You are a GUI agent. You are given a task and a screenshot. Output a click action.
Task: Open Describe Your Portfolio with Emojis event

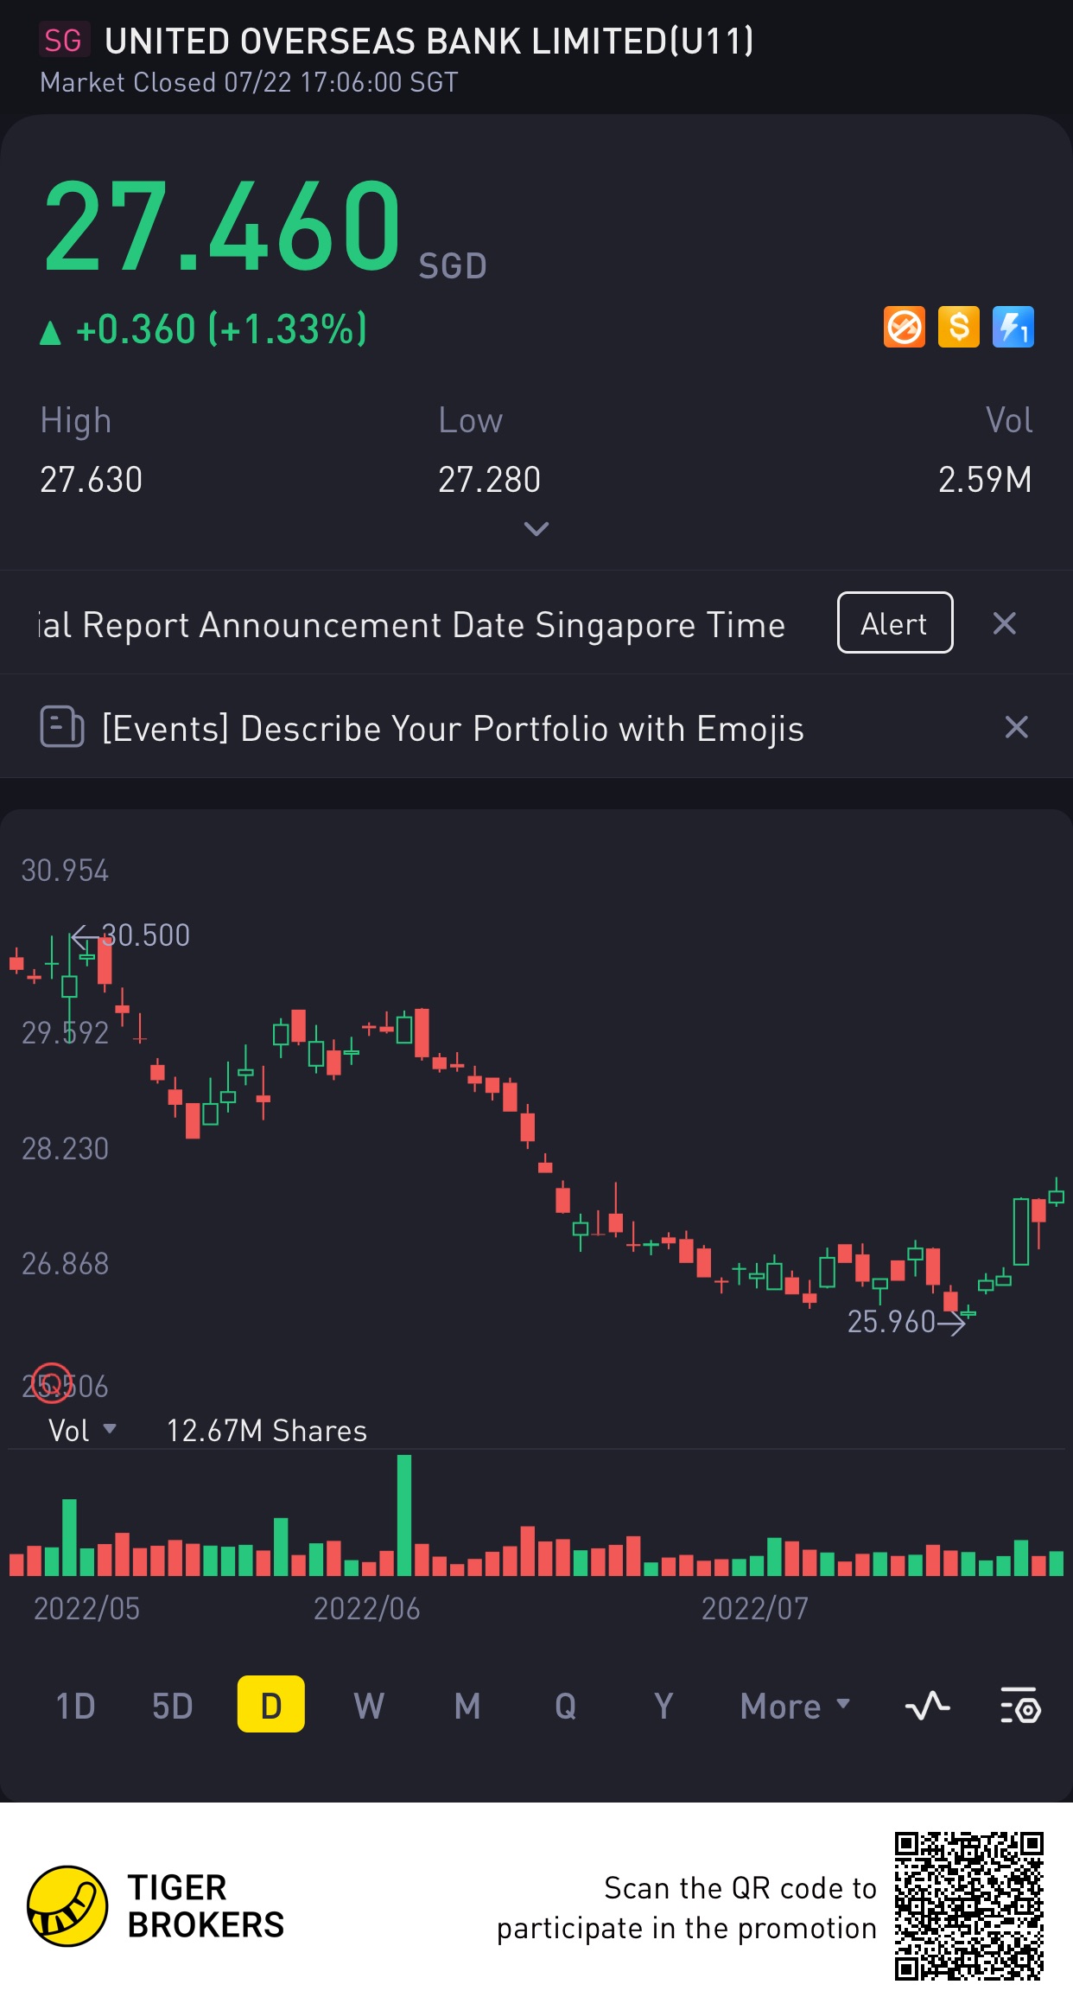point(453,729)
